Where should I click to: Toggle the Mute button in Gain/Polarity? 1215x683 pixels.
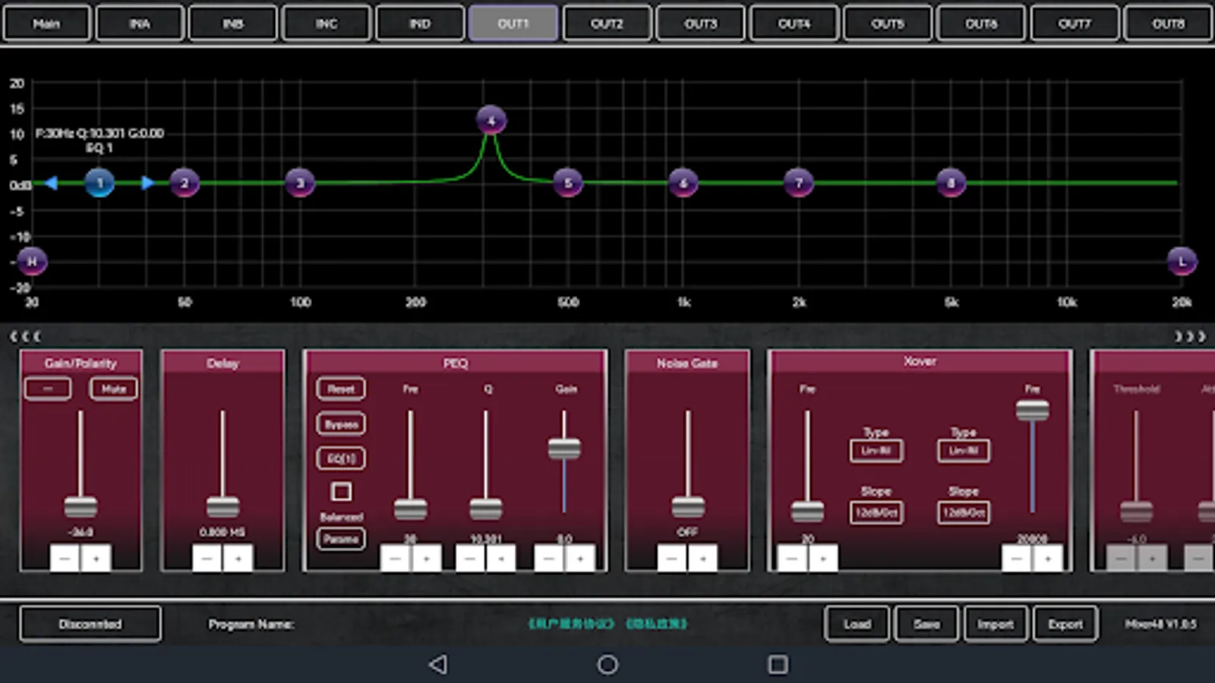(113, 389)
